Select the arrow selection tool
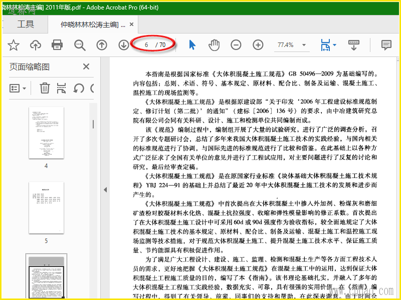Image resolution: width=401 pixels, height=300 pixels. [x=192, y=45]
